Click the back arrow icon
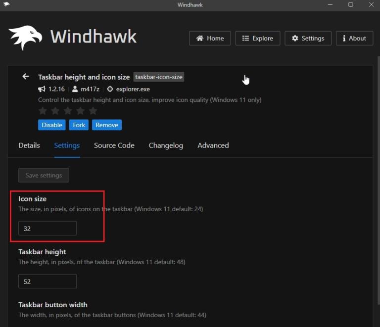This screenshot has height=327, width=380. [x=25, y=77]
